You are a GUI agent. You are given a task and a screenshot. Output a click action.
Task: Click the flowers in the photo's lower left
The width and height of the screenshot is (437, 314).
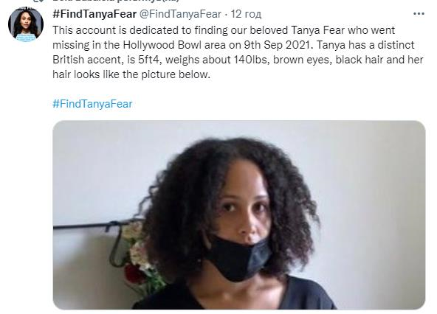[x=141, y=257]
